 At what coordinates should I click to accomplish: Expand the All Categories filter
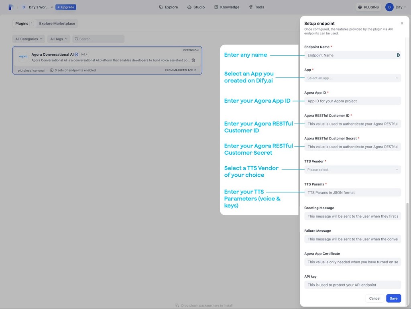point(28,38)
